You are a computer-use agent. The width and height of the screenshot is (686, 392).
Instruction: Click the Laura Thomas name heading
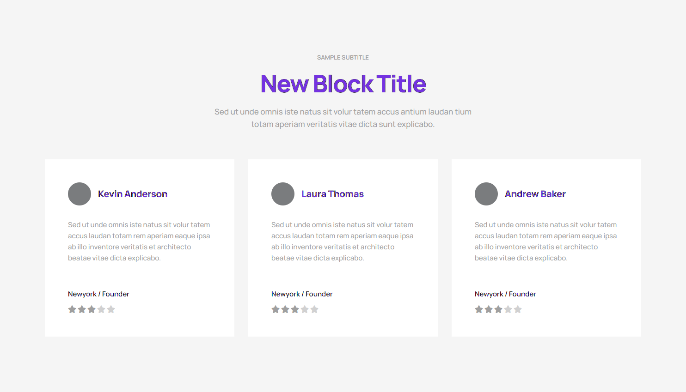click(332, 194)
